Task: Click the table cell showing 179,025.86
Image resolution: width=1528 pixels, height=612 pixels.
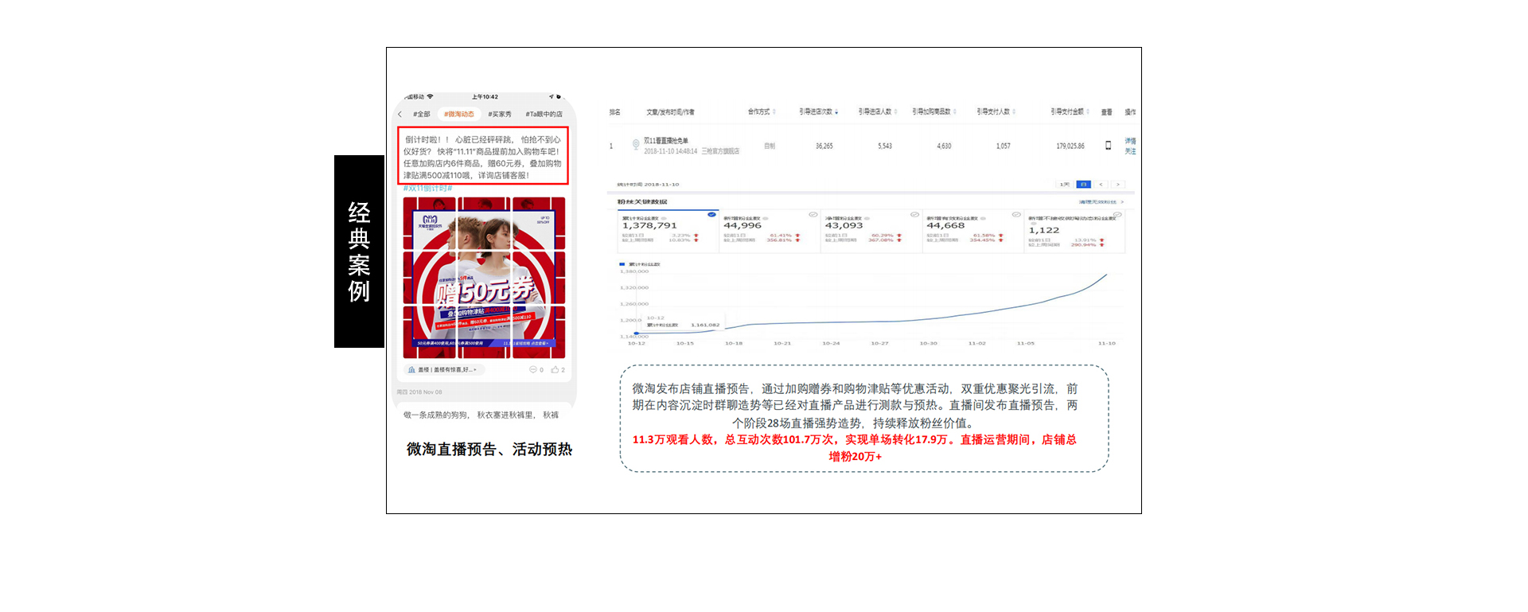Action: click(1070, 146)
